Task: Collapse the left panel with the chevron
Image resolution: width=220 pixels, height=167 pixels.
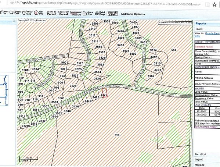Action: pyautogui.click(x=14, y=21)
